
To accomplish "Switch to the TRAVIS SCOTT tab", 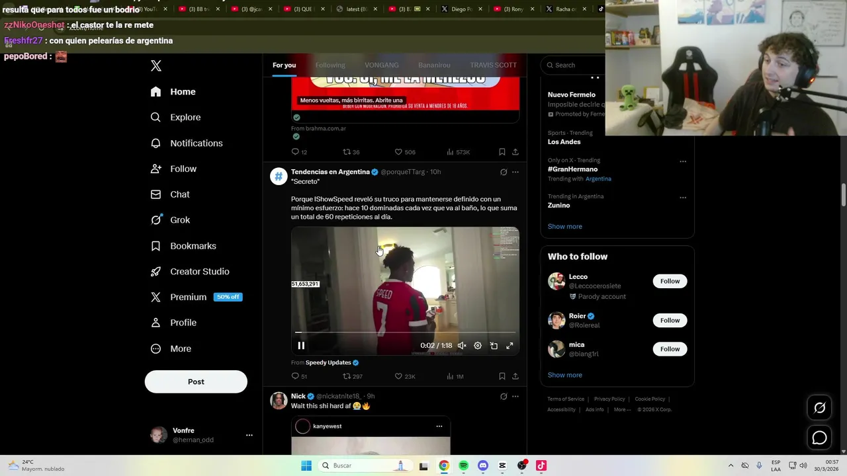I will tap(493, 65).
